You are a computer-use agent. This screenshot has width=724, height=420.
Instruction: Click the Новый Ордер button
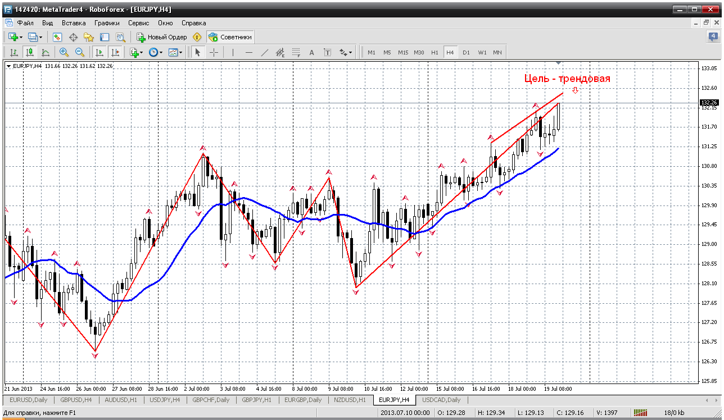coord(162,37)
